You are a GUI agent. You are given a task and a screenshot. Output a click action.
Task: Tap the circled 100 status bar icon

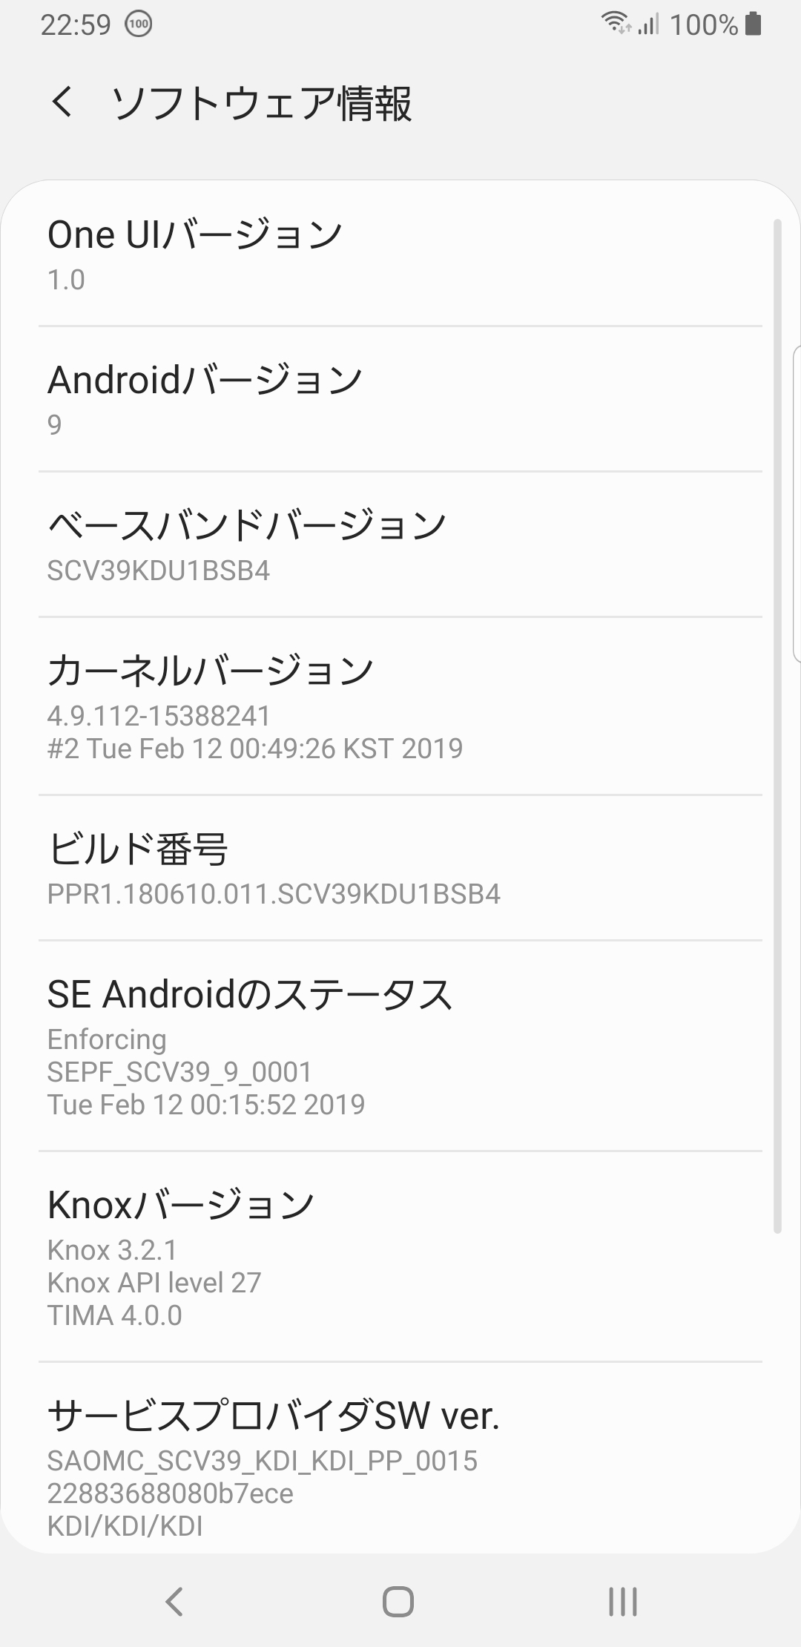click(x=139, y=24)
